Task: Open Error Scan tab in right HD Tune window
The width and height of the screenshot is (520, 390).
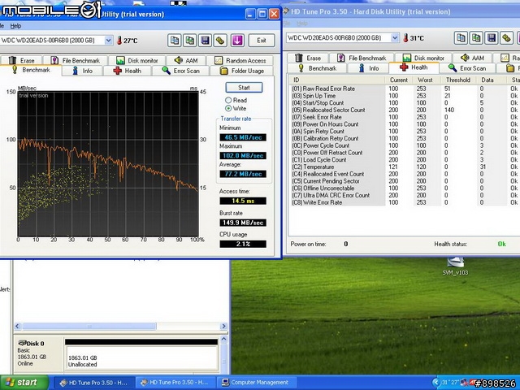Action: (x=467, y=68)
